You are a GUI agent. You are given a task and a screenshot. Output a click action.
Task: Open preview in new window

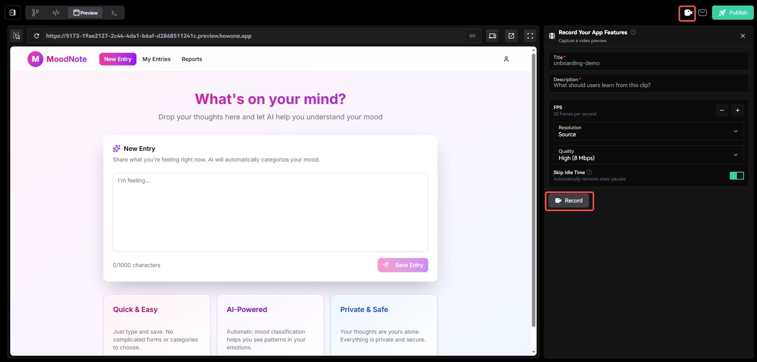coord(511,36)
